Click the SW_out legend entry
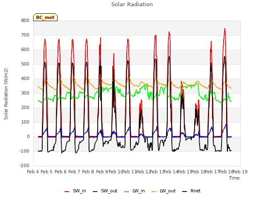The image size is (265, 199). click(x=105, y=191)
